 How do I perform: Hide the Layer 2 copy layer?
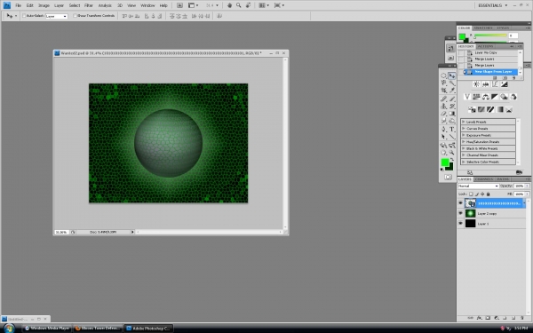pos(460,213)
